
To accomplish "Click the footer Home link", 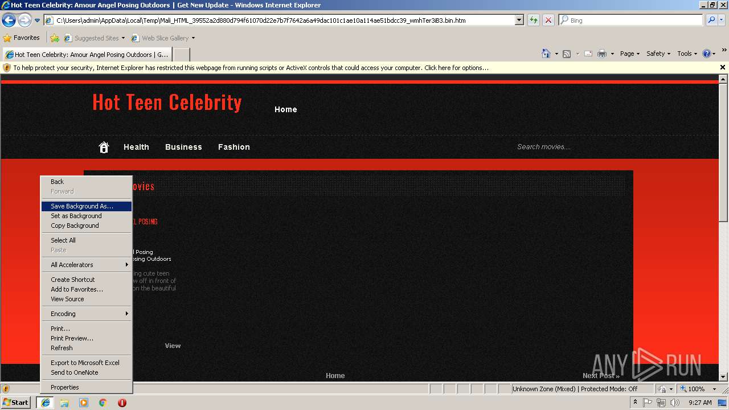I will (335, 376).
